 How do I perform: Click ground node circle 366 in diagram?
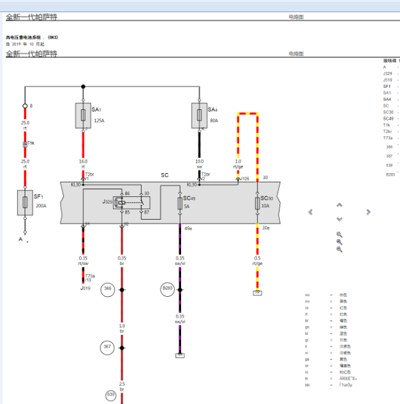coord(108,290)
